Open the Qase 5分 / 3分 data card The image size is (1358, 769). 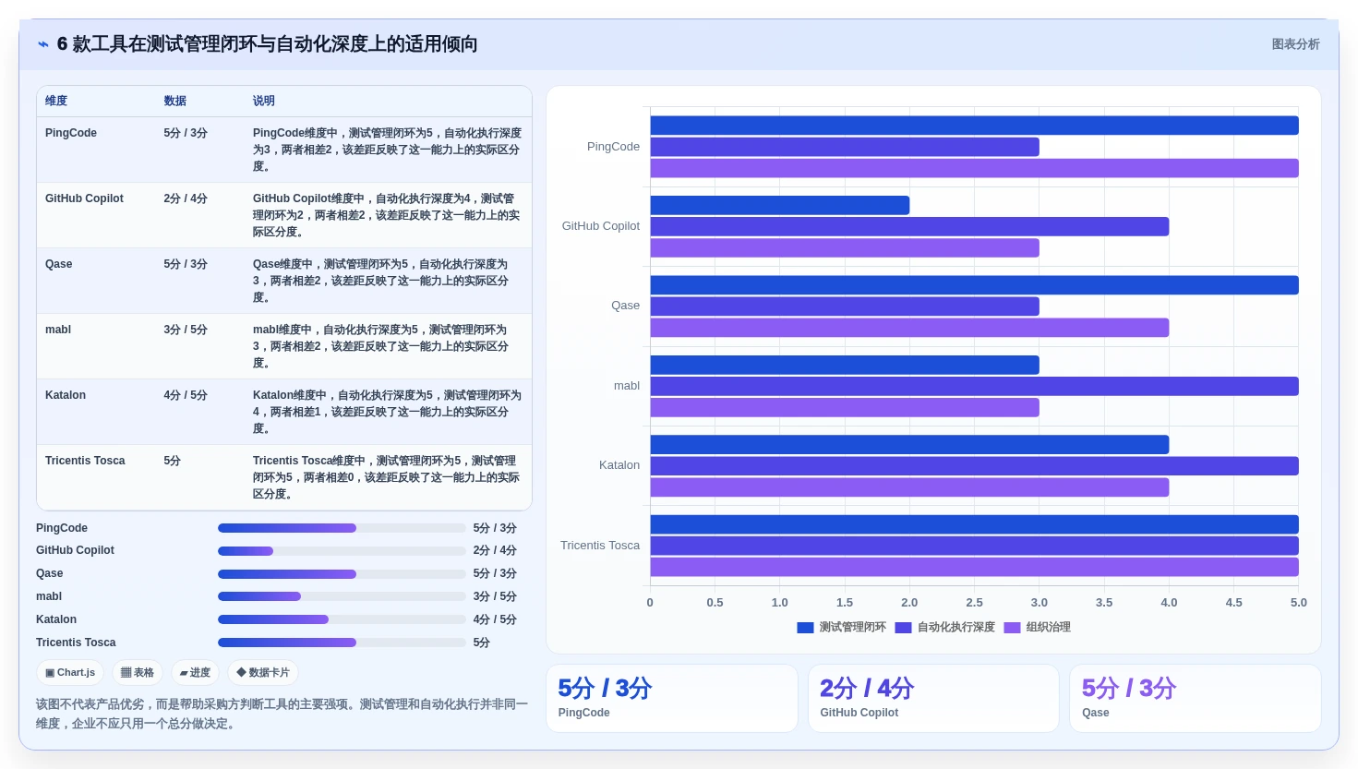[1196, 699]
